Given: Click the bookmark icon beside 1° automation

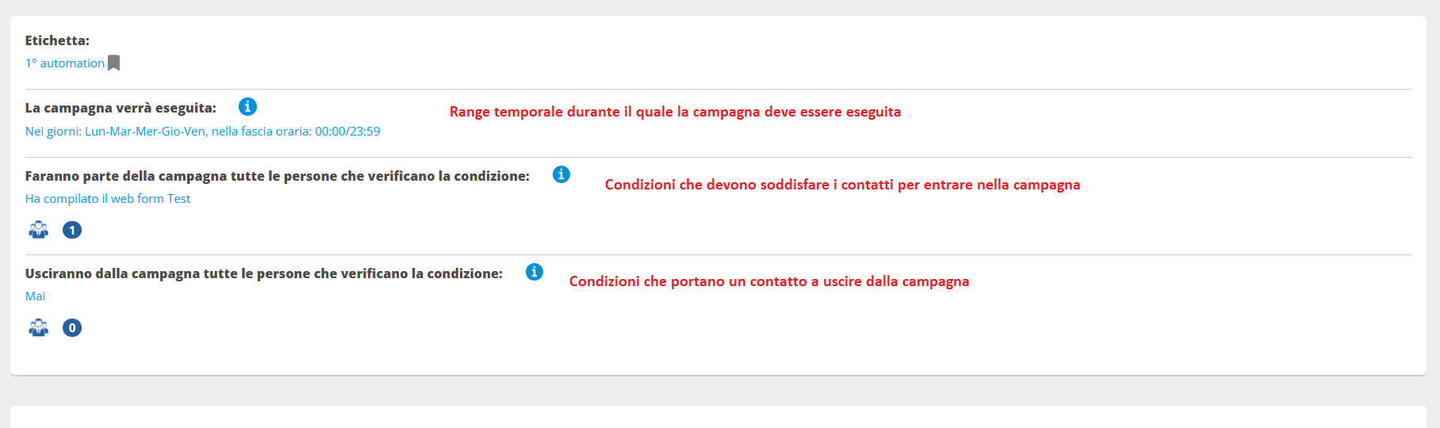Looking at the screenshot, I should (x=113, y=63).
